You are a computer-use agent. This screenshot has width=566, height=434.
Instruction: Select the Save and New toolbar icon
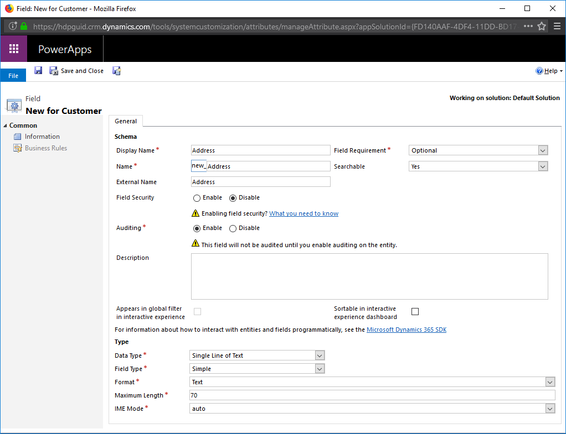[x=116, y=70]
